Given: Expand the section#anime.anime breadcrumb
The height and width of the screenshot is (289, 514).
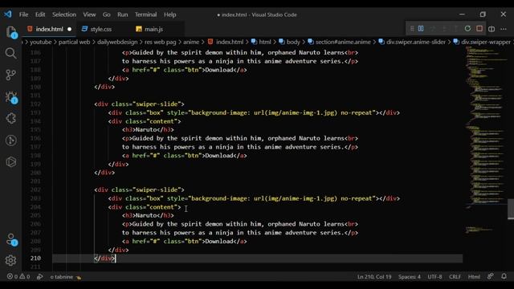Looking at the screenshot, I should click(339, 42).
